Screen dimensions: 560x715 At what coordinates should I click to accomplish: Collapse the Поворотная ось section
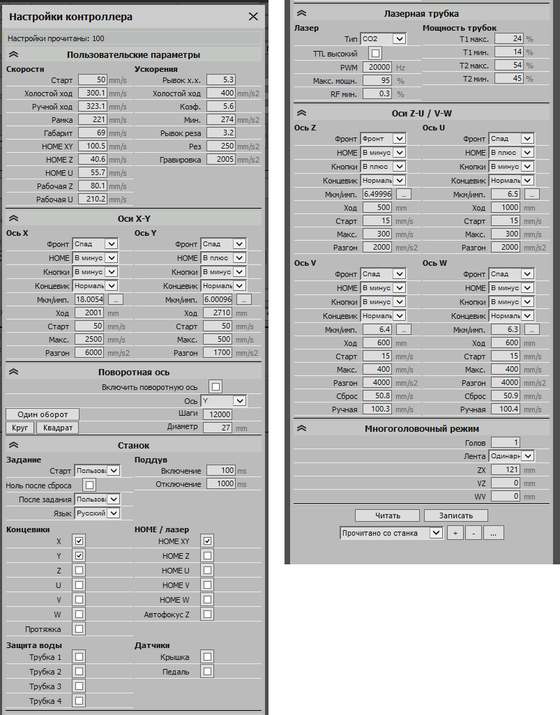pos(14,372)
